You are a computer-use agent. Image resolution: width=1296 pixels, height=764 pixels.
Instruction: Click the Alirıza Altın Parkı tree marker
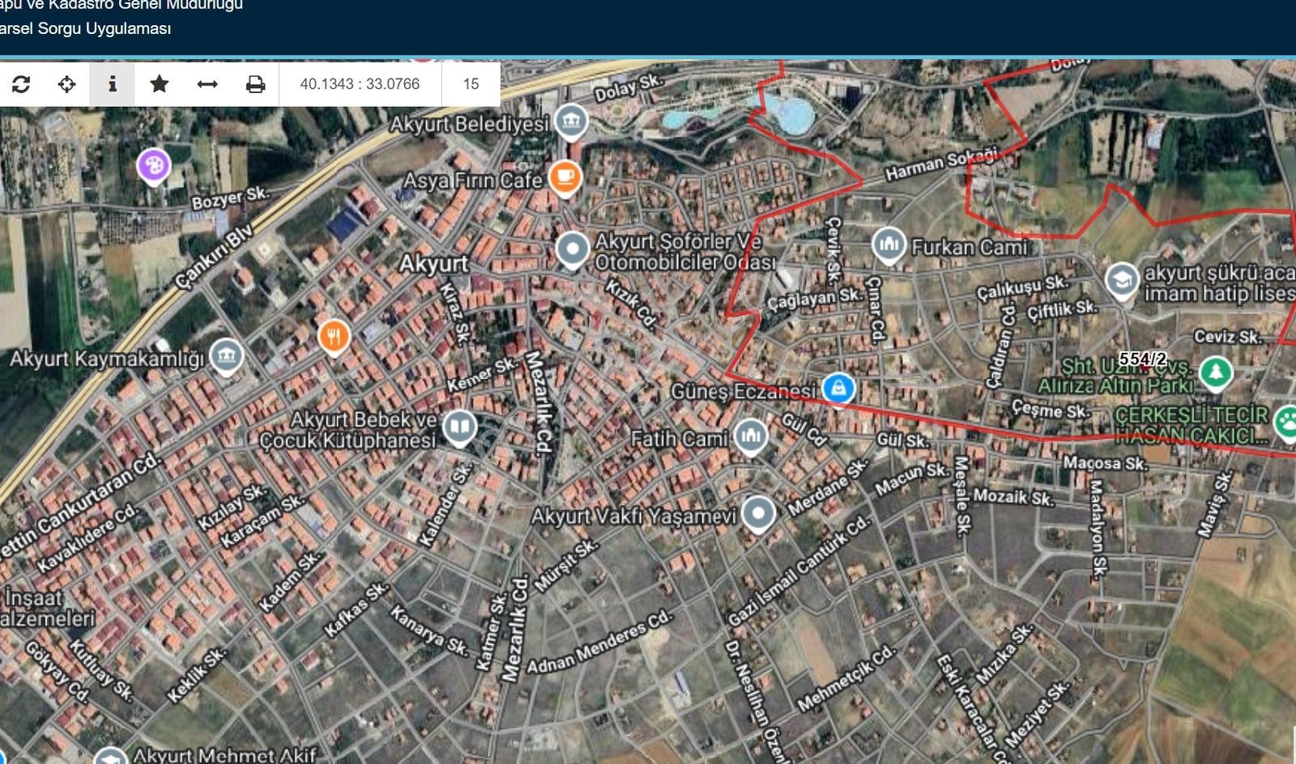coord(1215,373)
